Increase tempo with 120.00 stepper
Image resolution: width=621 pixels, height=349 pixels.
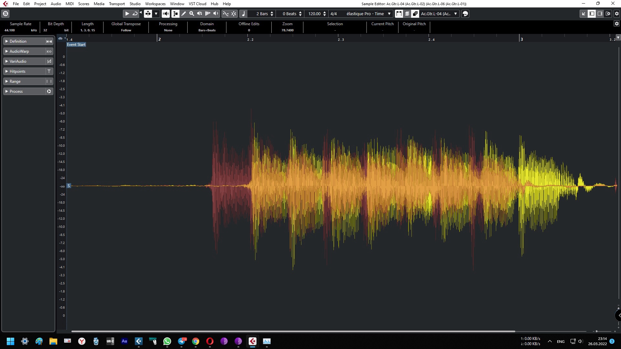click(324, 12)
